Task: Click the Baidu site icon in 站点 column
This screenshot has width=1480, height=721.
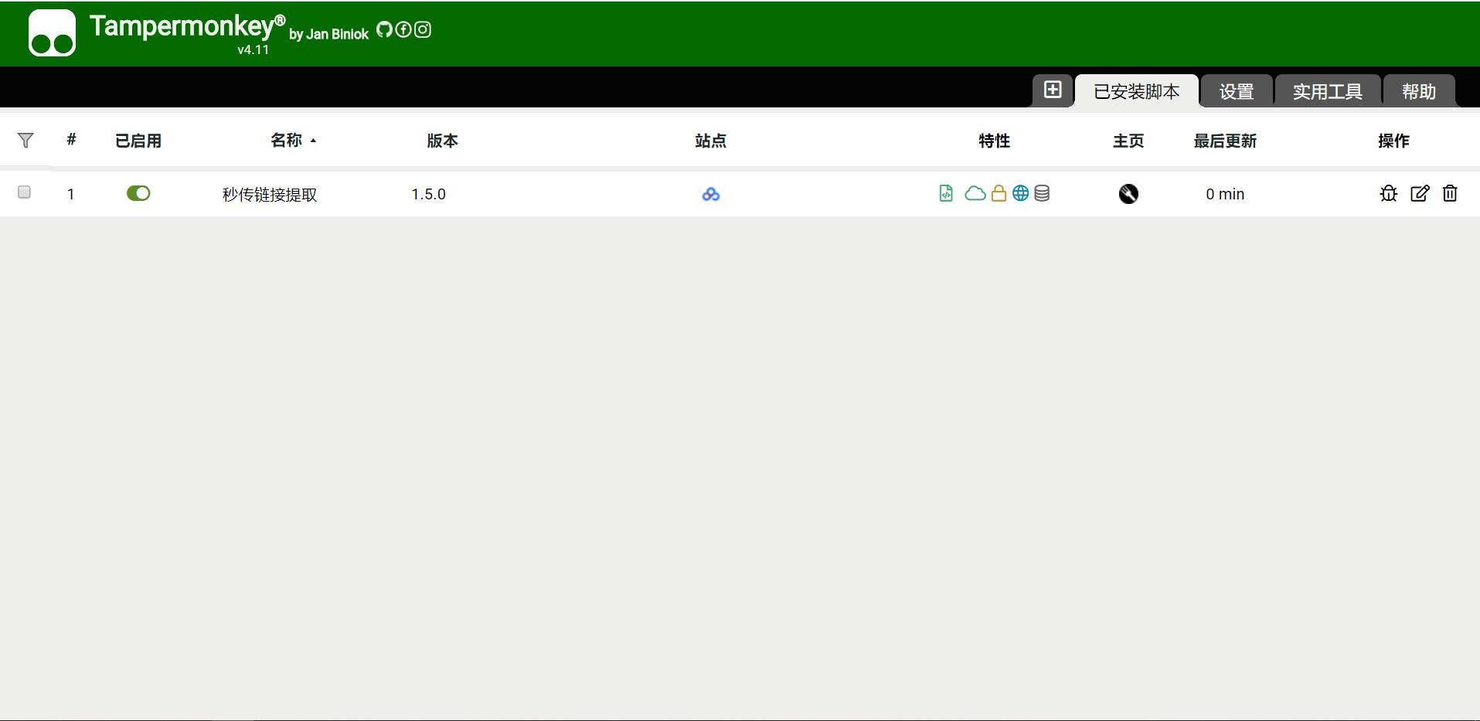Action: pyautogui.click(x=711, y=194)
